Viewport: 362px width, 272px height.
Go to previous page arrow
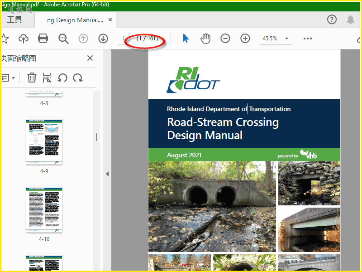[83, 39]
